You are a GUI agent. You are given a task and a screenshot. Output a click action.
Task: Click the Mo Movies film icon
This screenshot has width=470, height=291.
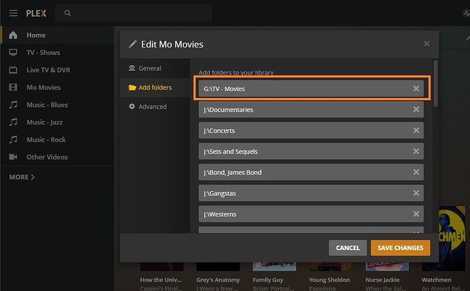[13, 87]
